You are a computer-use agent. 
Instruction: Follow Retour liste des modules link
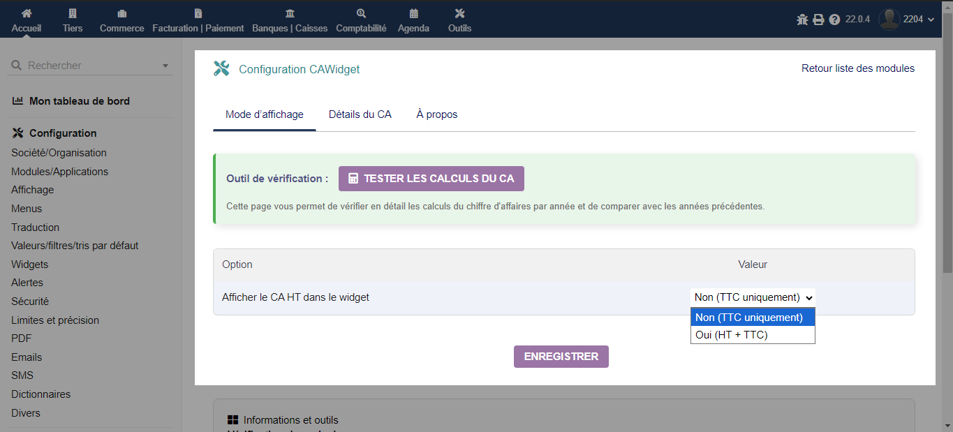click(858, 68)
